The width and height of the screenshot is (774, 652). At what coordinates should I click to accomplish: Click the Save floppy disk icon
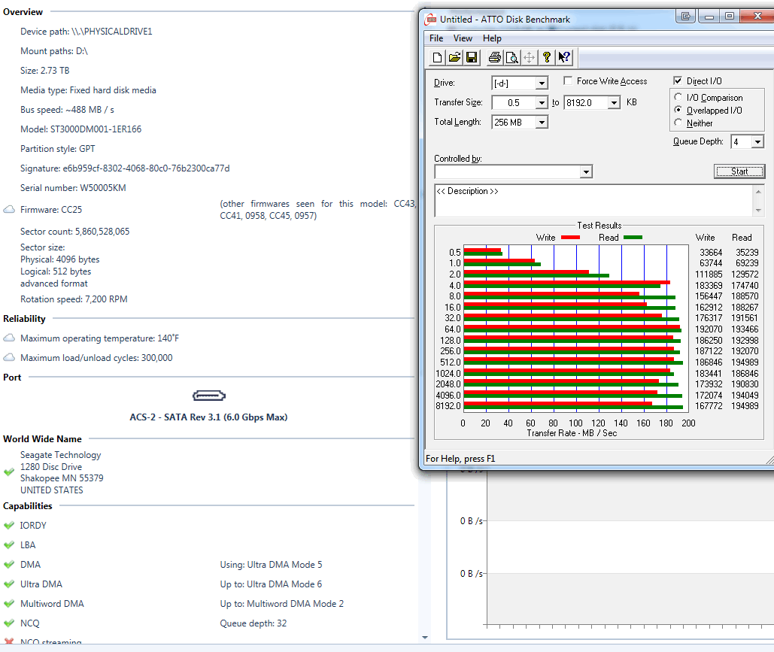coord(472,58)
